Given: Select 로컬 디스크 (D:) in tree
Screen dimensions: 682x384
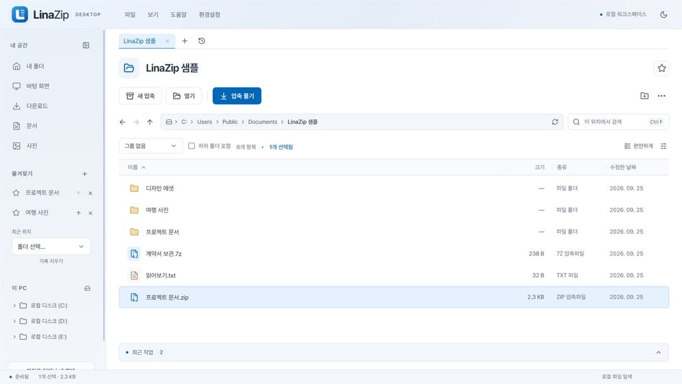Looking at the screenshot, I should (x=49, y=321).
